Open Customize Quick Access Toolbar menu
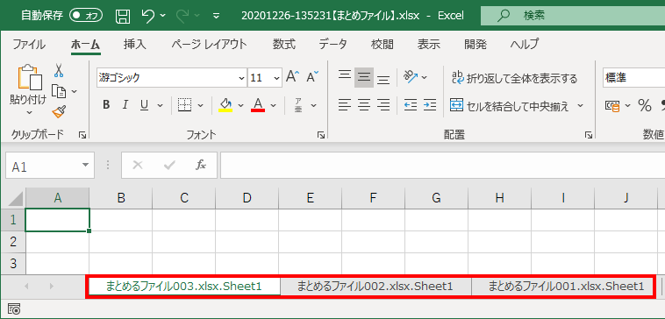Viewport: 665px width, 319px height. point(217,16)
